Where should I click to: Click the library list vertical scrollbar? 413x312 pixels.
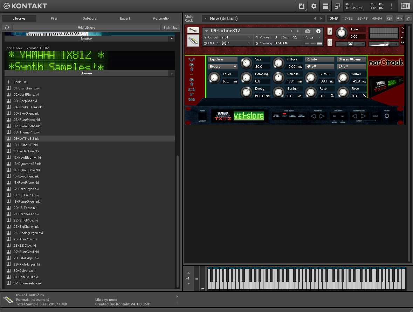coord(178,221)
